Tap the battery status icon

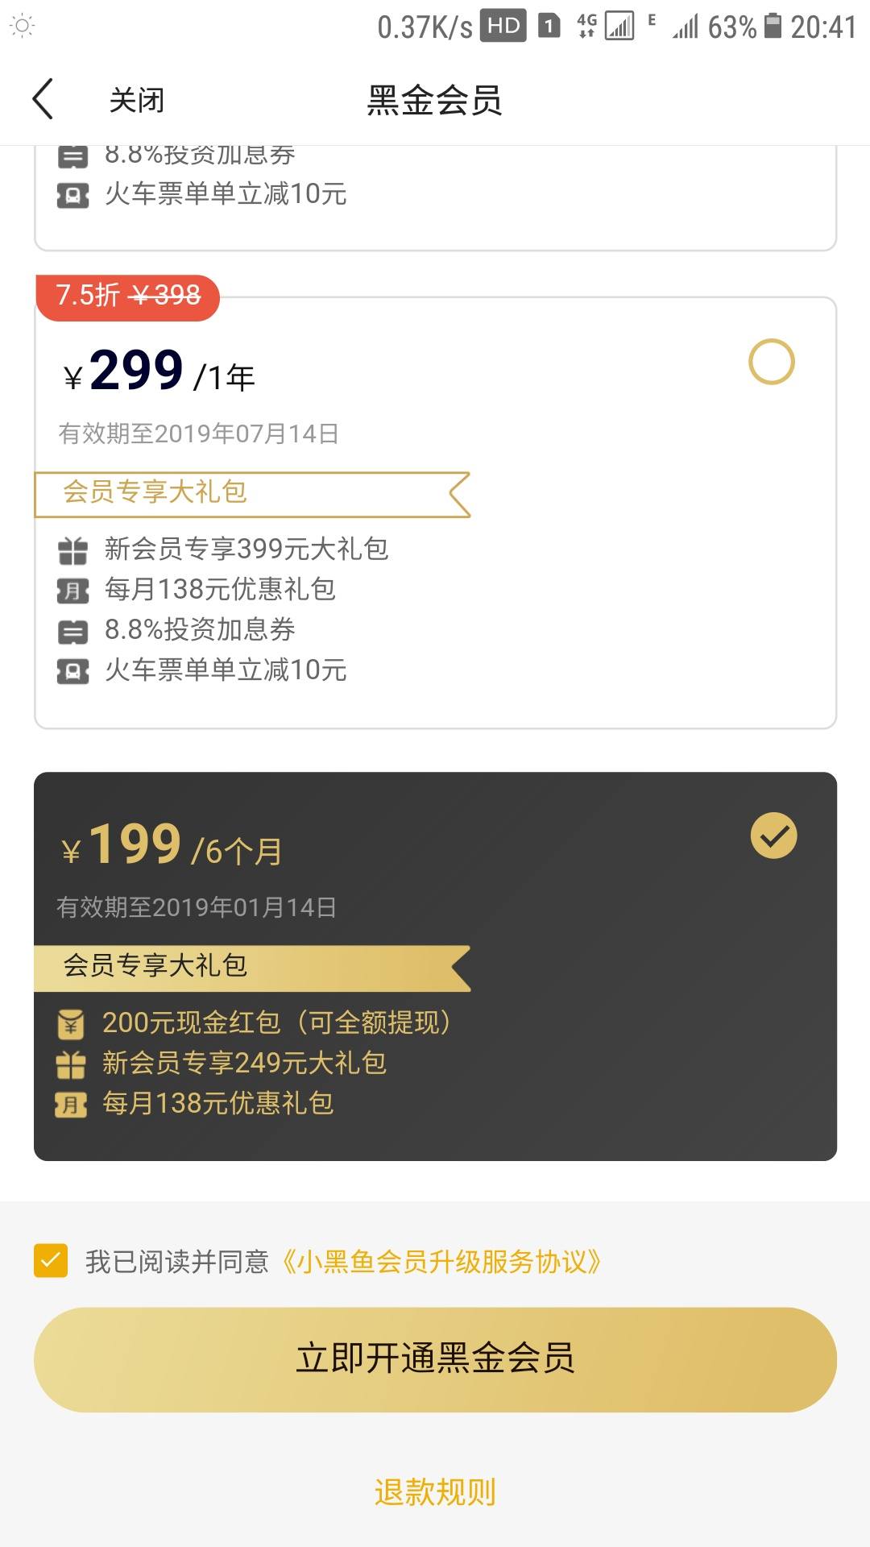[x=773, y=26]
